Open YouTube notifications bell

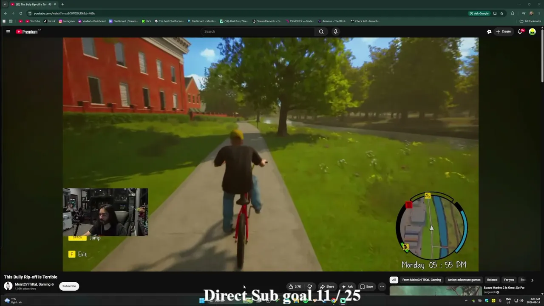tap(520, 31)
